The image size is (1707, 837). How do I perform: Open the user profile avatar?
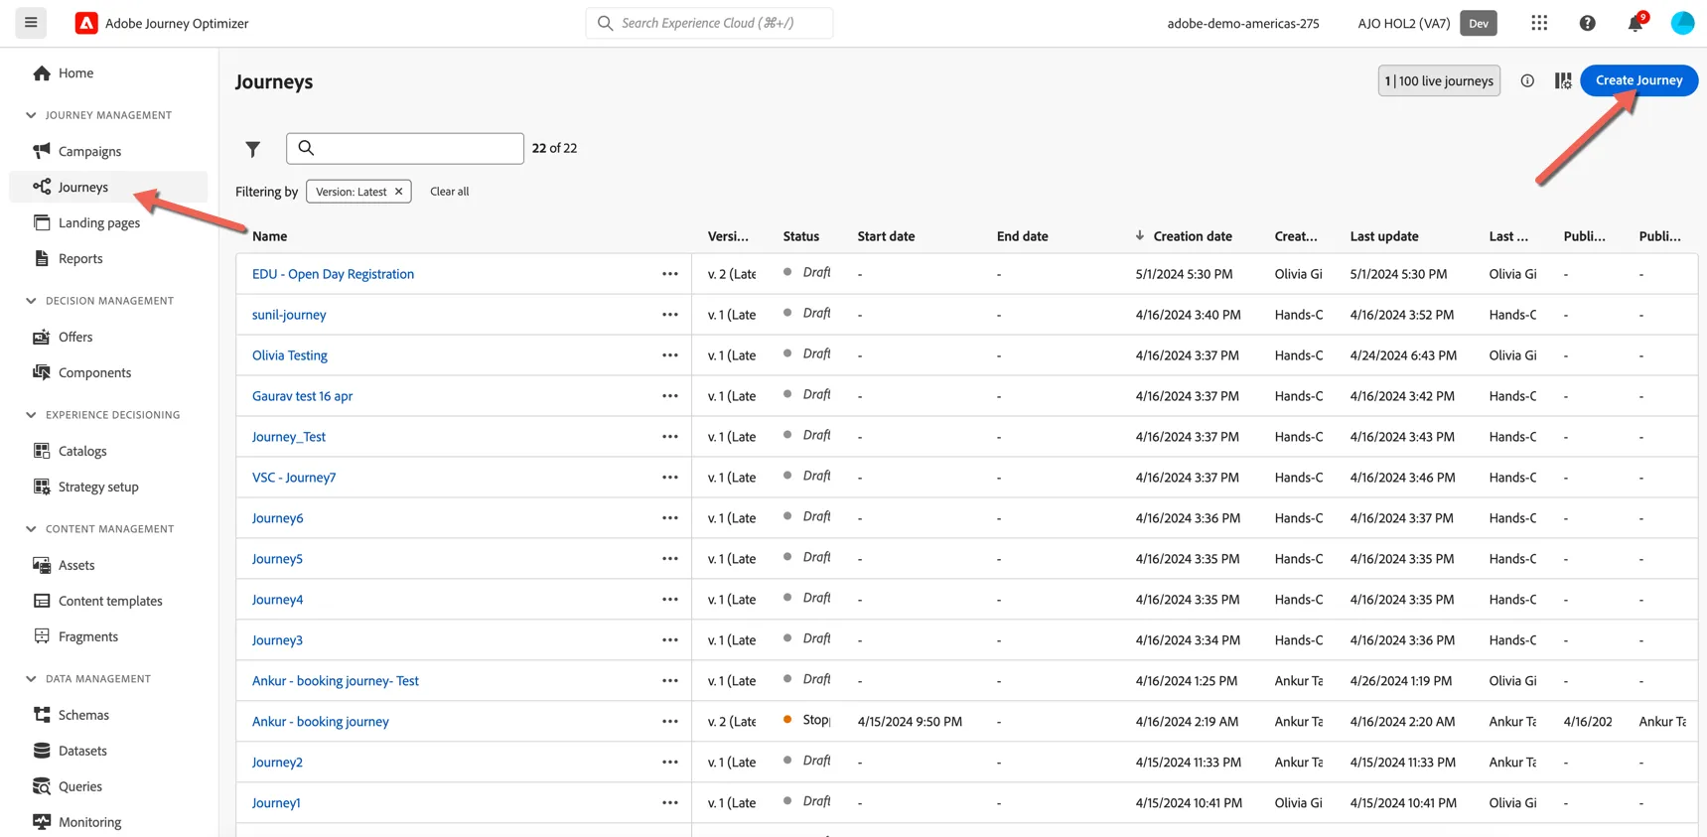(x=1682, y=23)
